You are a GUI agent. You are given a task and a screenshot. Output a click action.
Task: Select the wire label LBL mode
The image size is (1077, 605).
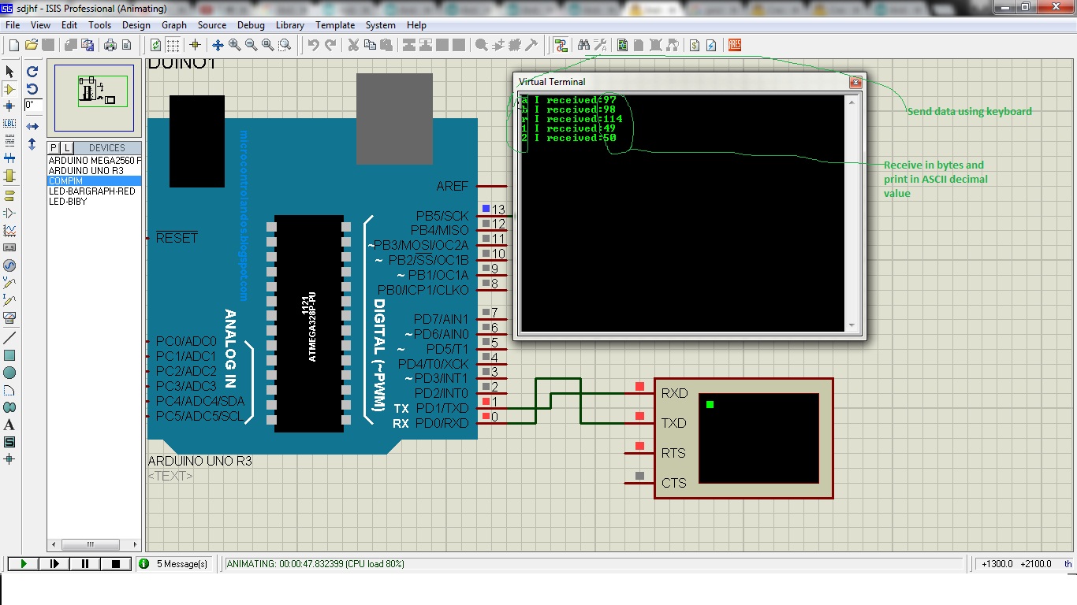click(9, 124)
